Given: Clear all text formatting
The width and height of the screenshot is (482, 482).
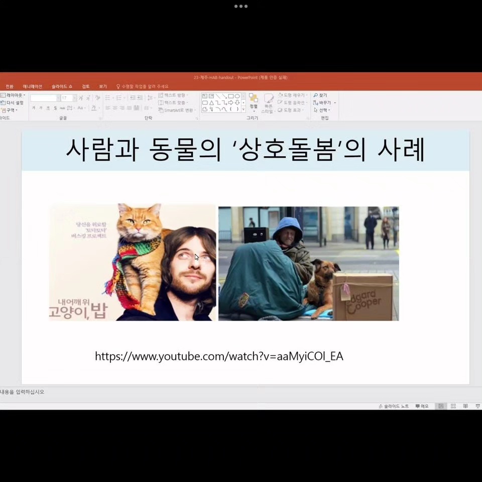Looking at the screenshot, I should [x=97, y=98].
